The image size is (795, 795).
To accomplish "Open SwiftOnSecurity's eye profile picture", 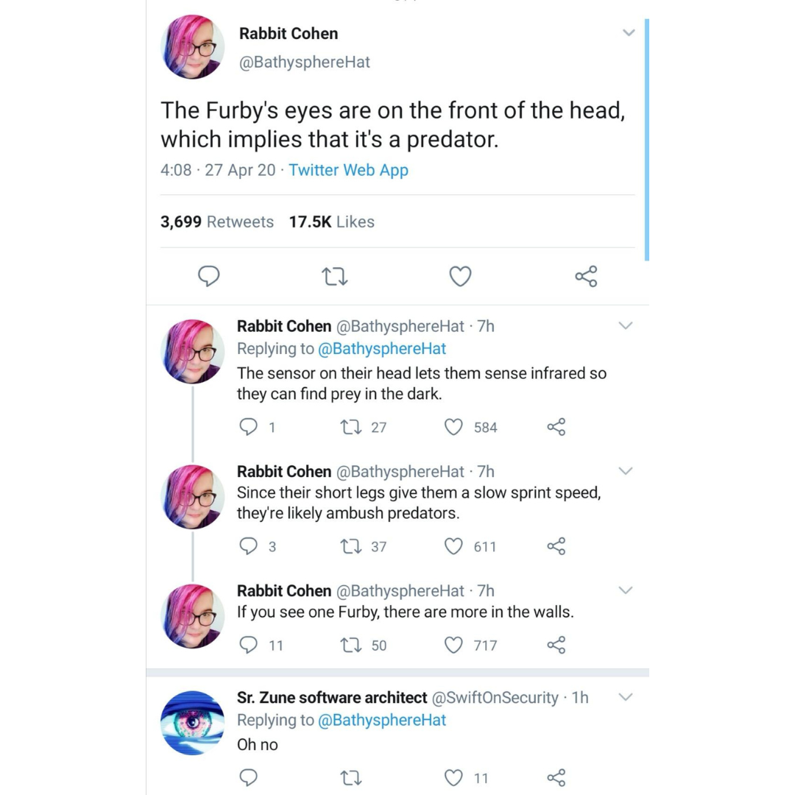I will [192, 722].
